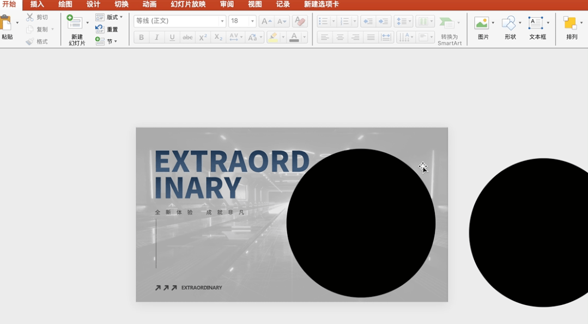Click the numbered list button
588x324 pixels.
pyautogui.click(x=344, y=21)
